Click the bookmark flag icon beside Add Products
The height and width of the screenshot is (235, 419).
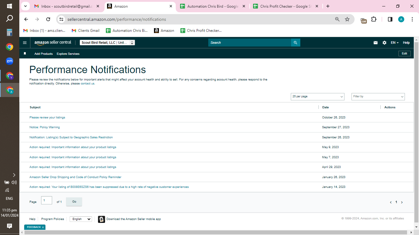tap(25, 54)
